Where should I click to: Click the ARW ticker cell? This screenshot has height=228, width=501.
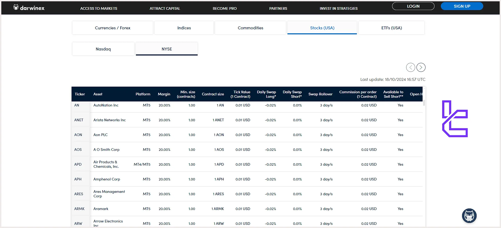pos(78,224)
